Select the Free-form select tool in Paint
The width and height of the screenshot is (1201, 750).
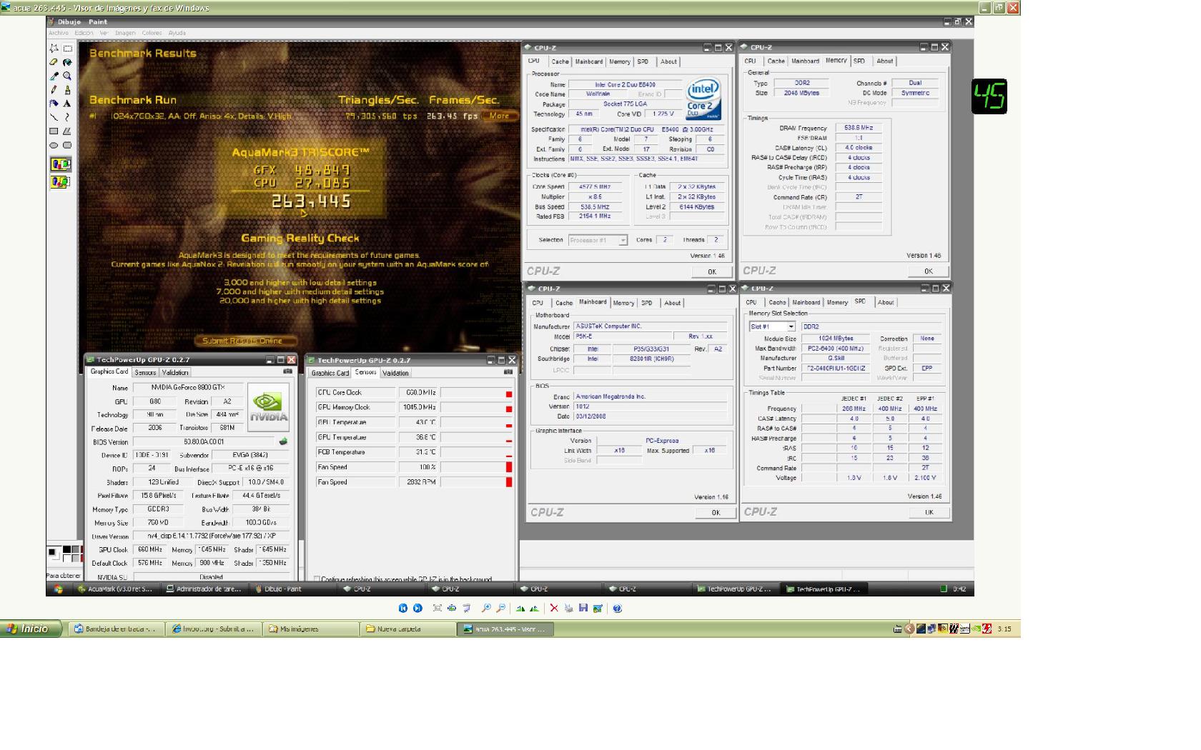[x=54, y=49]
